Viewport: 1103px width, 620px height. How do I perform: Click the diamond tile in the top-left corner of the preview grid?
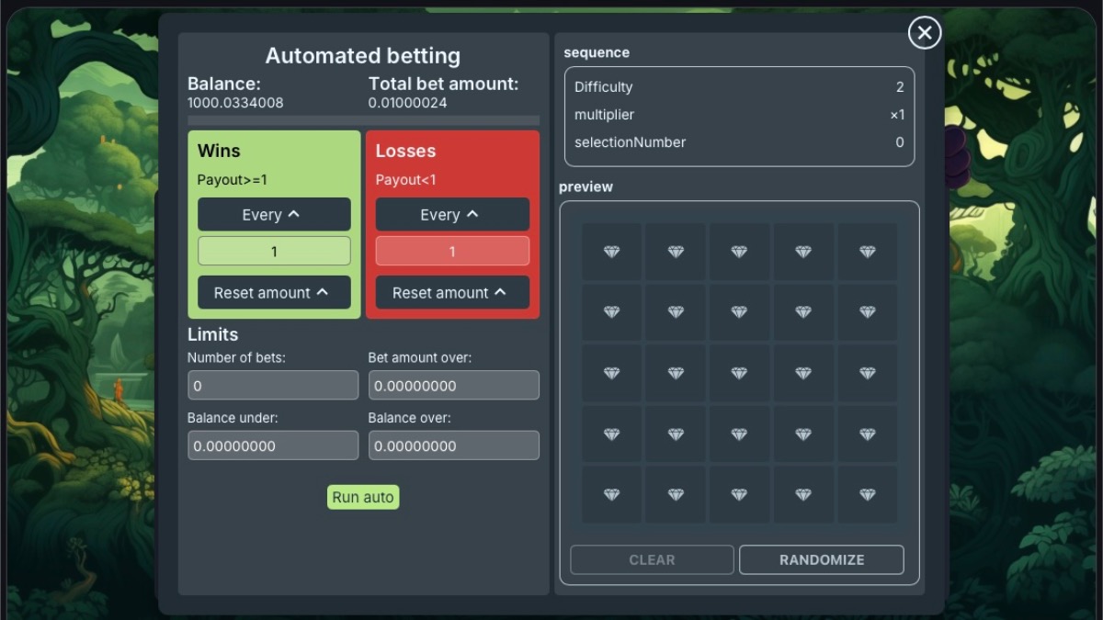pos(611,252)
